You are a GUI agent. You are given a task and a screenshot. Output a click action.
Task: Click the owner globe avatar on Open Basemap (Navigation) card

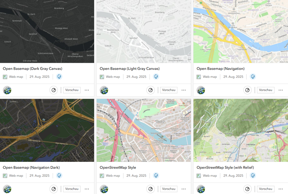point(201,90)
